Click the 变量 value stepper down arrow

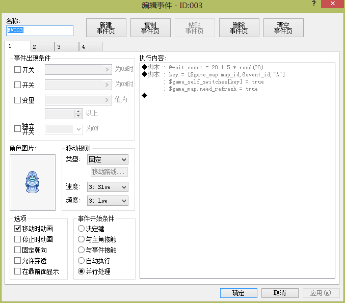[78, 116]
